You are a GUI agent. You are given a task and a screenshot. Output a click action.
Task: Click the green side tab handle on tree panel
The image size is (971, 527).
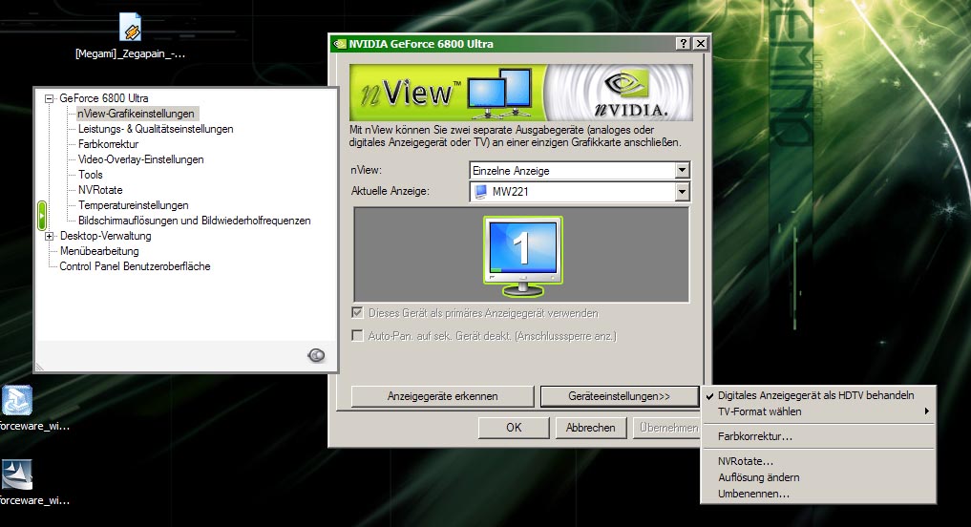(x=41, y=216)
